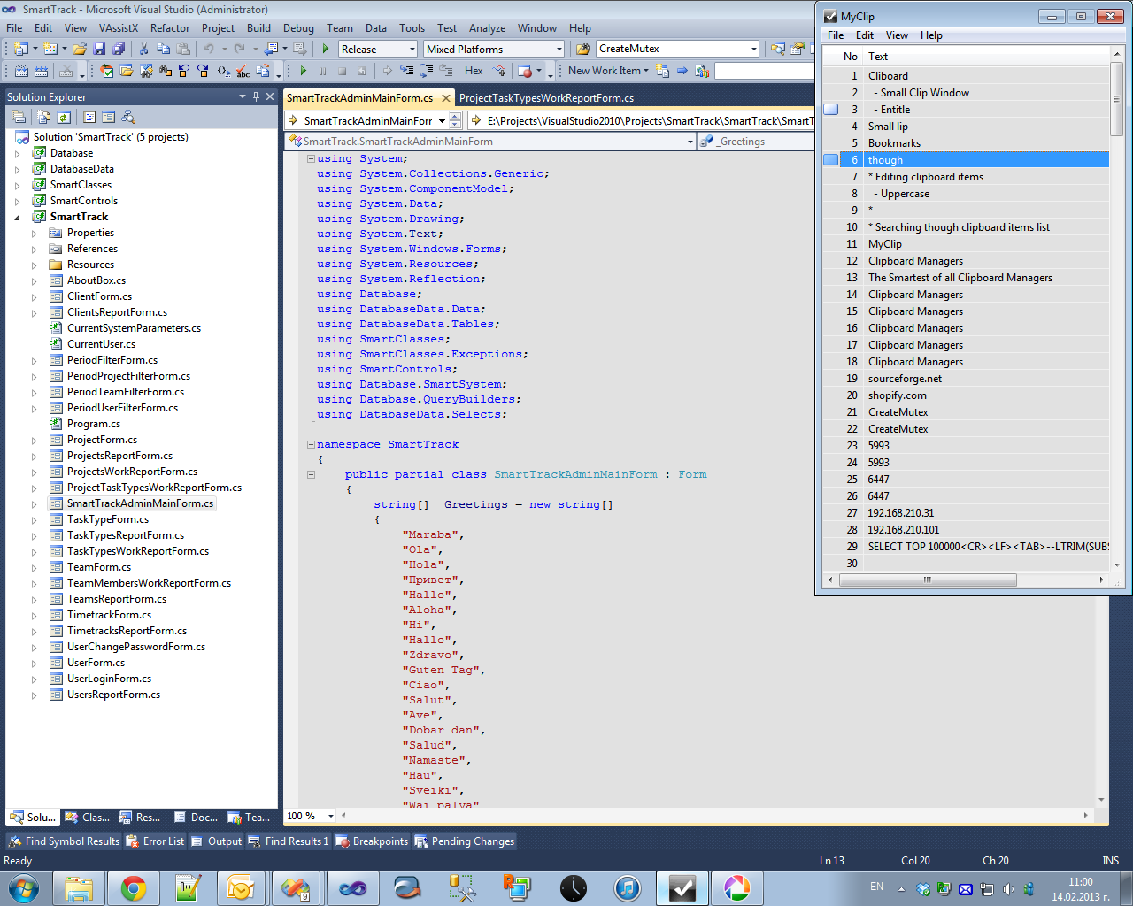Viewport: 1133px width, 906px height.
Task: Check the box beside the "though" clipboard entry
Action: (829, 159)
